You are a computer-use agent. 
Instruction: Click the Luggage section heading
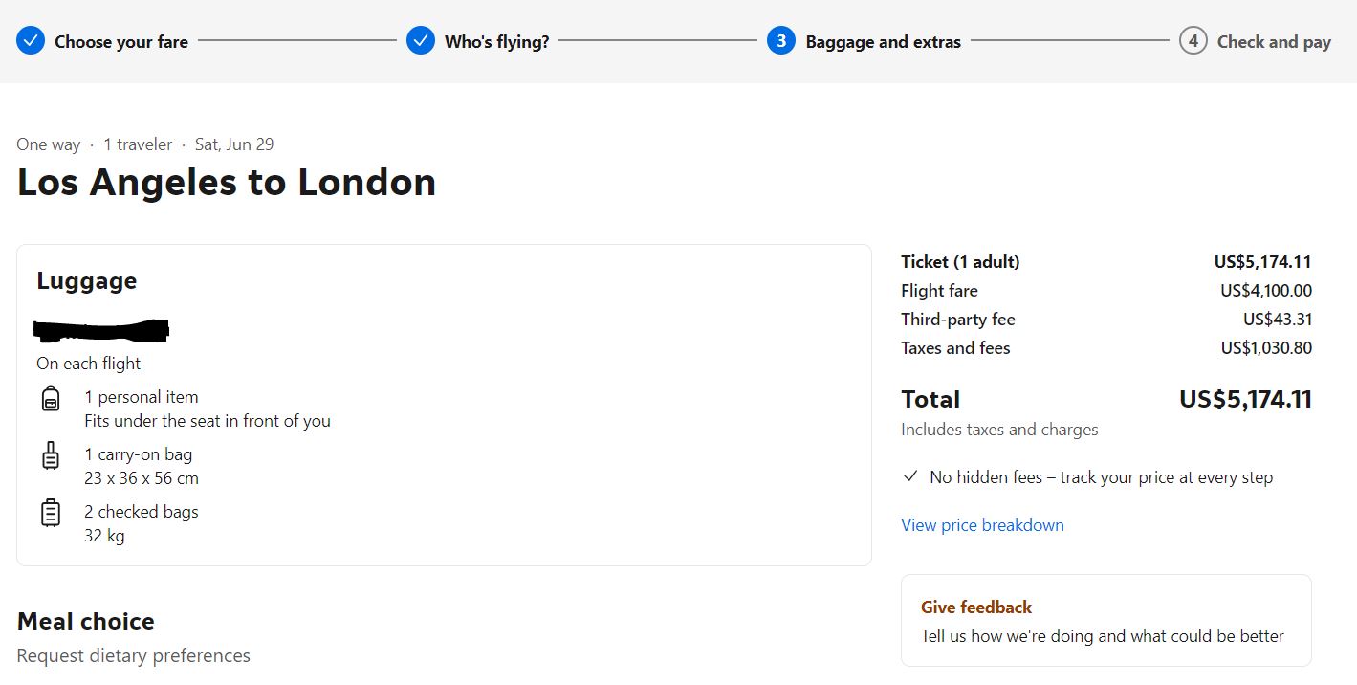[x=87, y=281]
